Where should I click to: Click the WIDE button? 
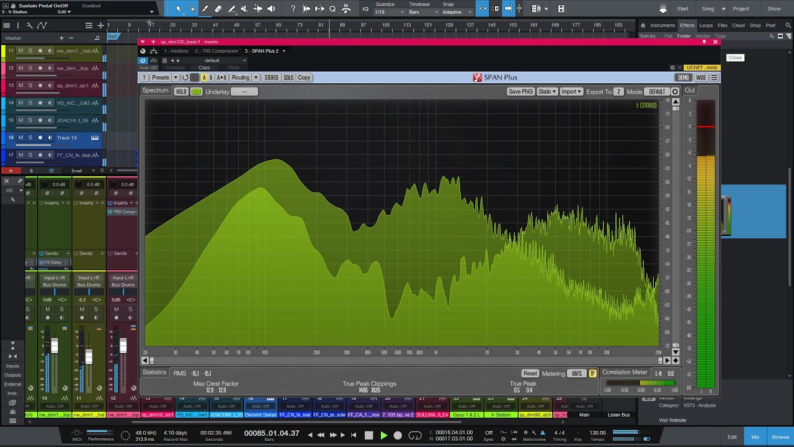(x=701, y=78)
